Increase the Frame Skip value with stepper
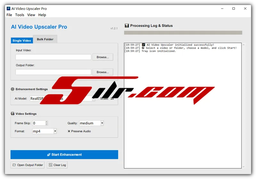 coord(47,122)
